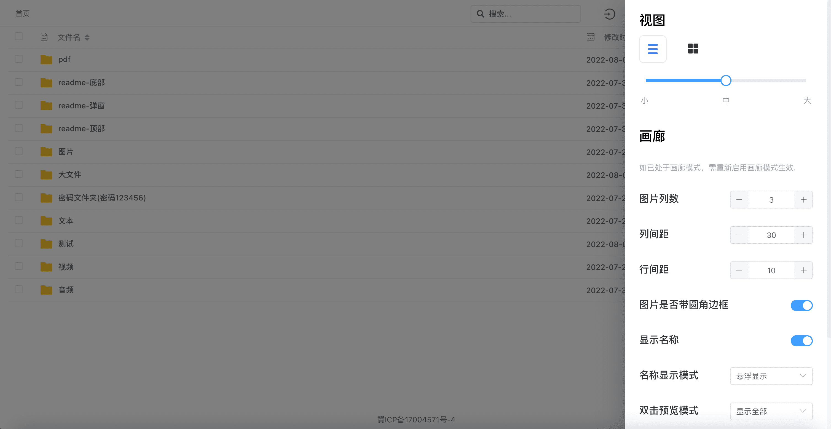This screenshot has height=429, width=831.
Task: Open the 名称显示模式 dropdown
Action: coord(771,376)
